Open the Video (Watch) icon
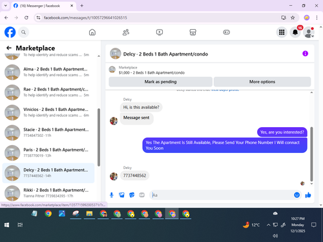 coord(160,32)
